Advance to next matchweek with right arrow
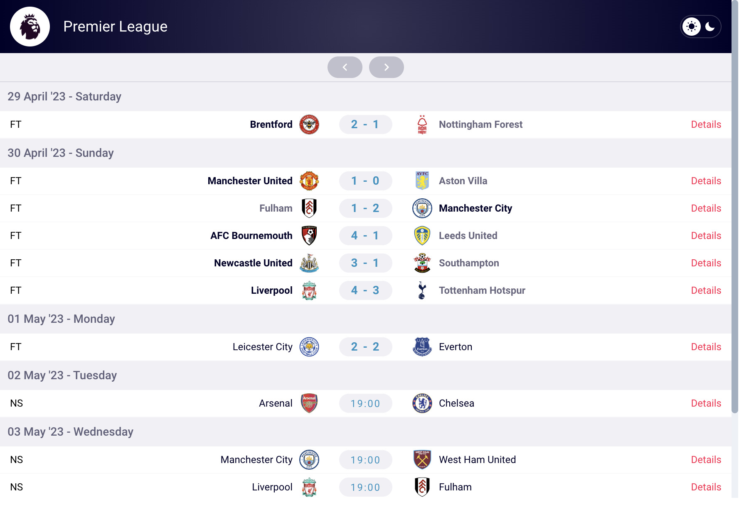This screenshot has height=507, width=739. pyautogui.click(x=386, y=67)
